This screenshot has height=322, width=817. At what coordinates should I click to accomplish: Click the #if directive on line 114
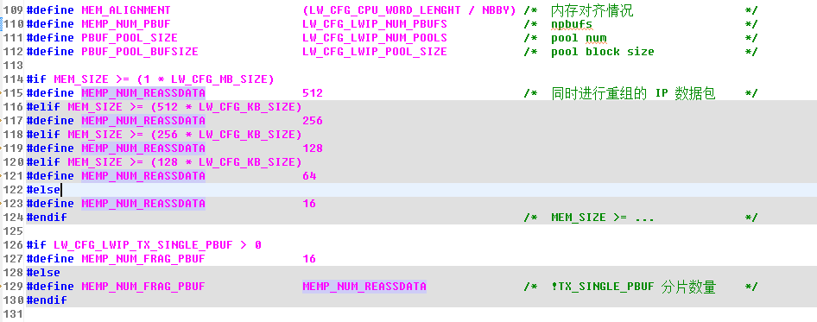36,79
